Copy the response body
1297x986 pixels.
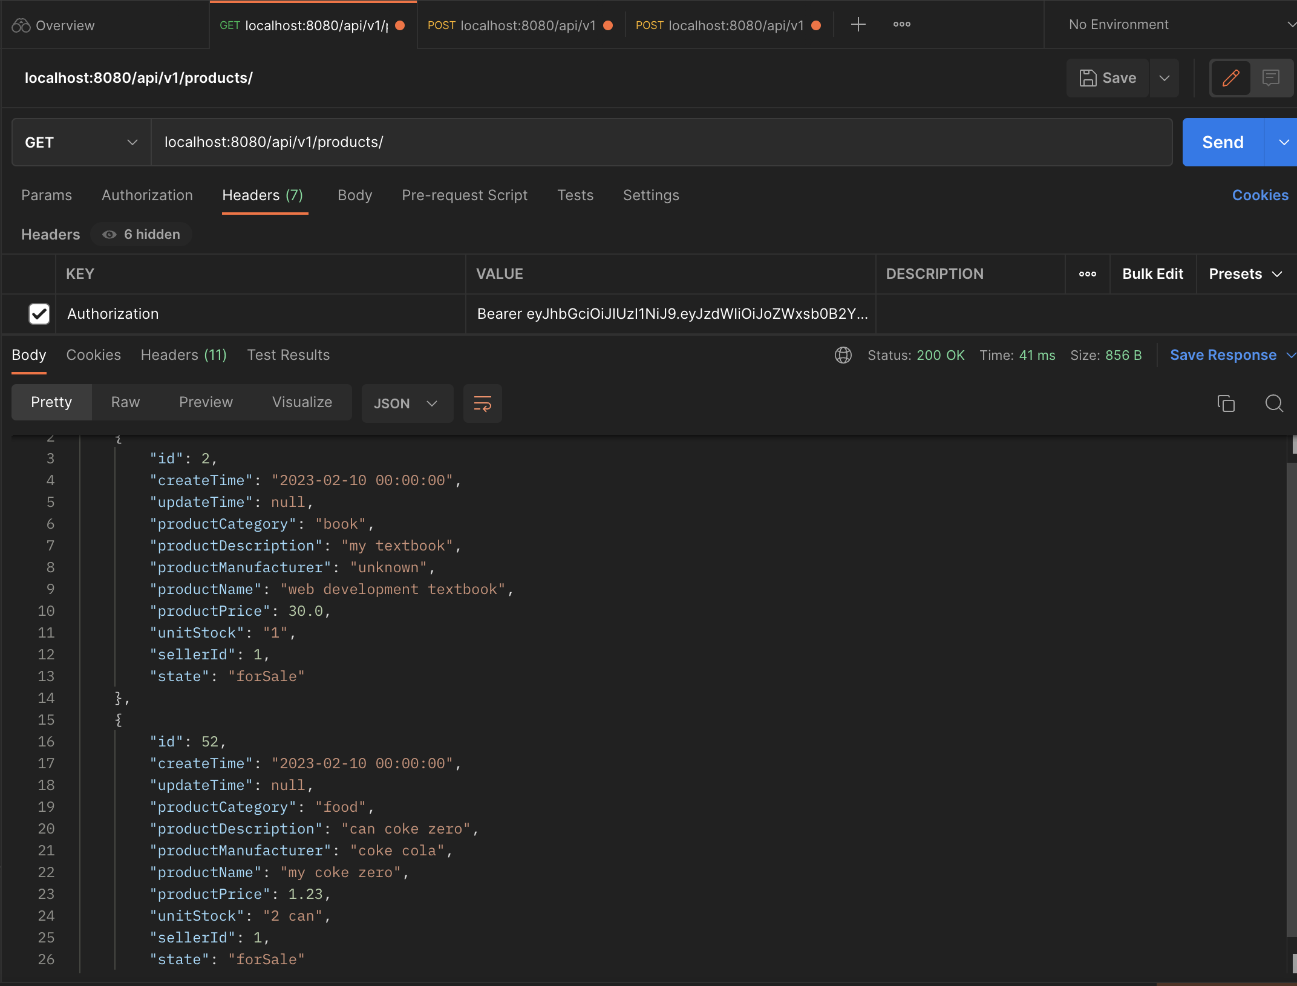(1226, 403)
